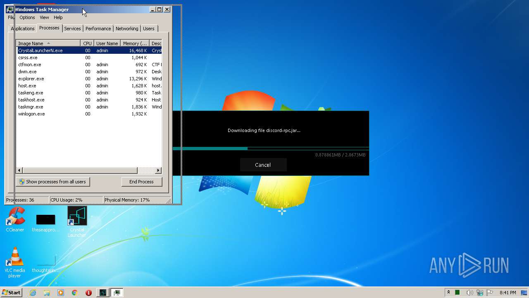This screenshot has width=529, height=298.
Task: Click the Start button
Action: [12, 293]
